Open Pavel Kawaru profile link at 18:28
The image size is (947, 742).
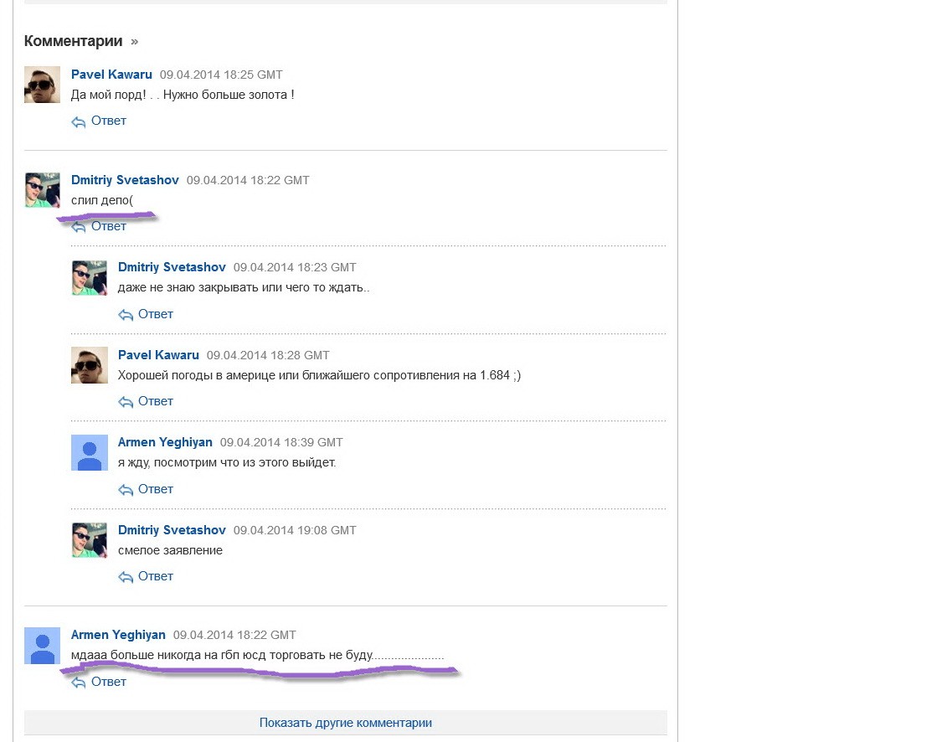(158, 355)
